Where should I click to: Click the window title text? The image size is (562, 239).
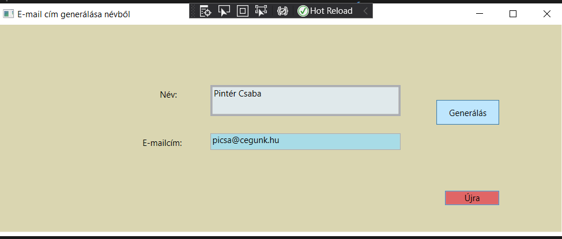(x=73, y=14)
